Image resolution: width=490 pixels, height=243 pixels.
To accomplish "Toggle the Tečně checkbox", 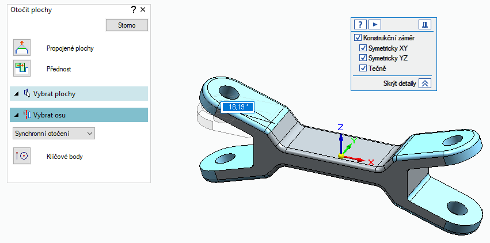I will pos(363,68).
